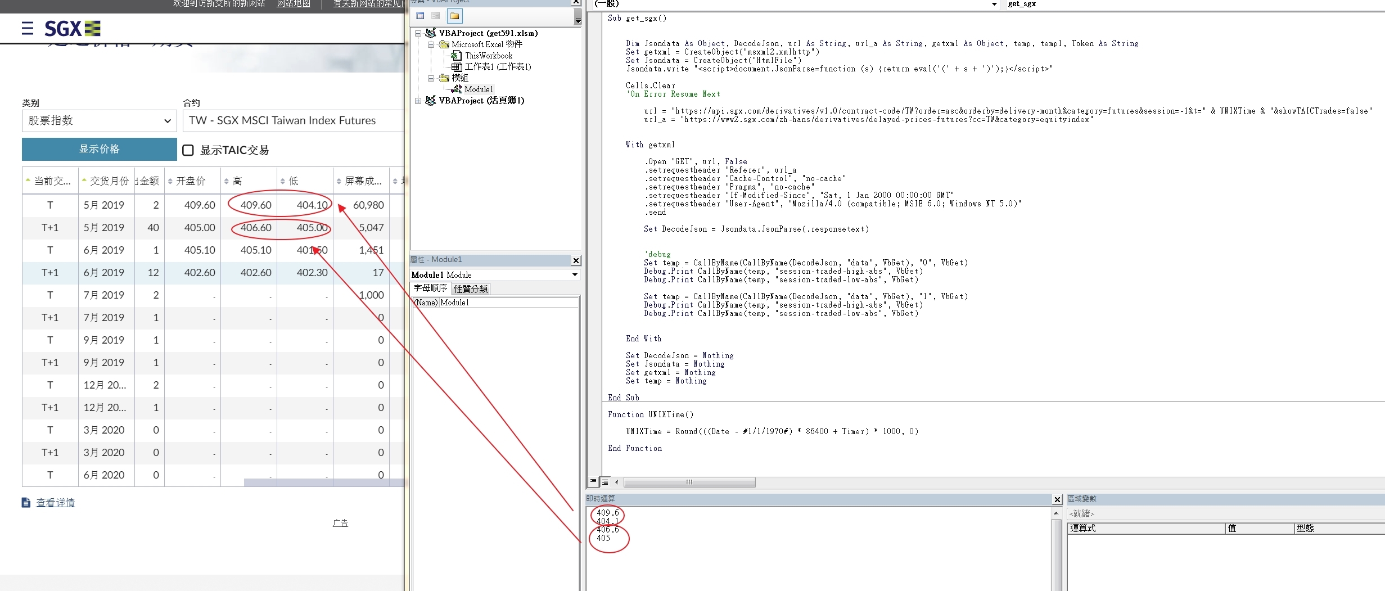Click the SGX table horizontal scrollbar
The width and height of the screenshot is (1385, 591).
coord(324,482)
